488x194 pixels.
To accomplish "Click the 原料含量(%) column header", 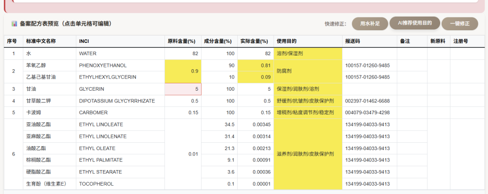I will click(x=183, y=41).
